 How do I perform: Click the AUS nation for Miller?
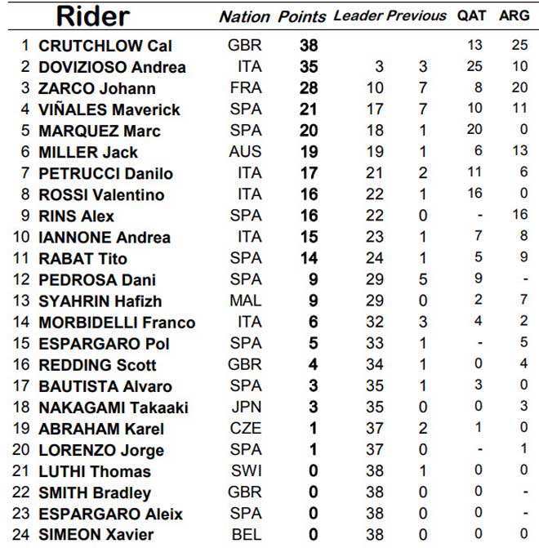[x=246, y=152]
